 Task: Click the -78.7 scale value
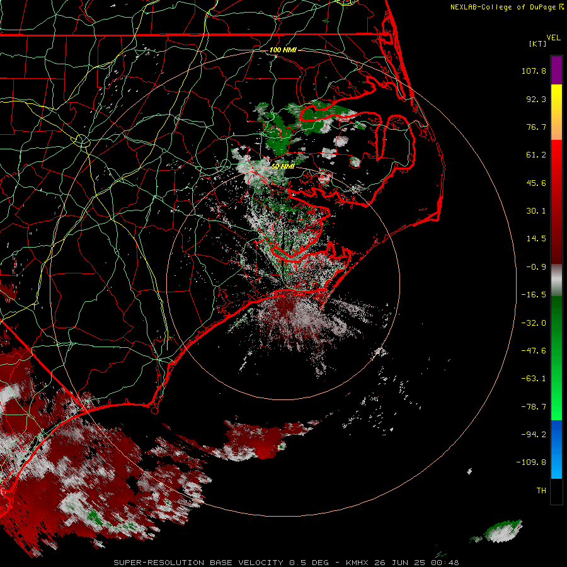coord(534,406)
